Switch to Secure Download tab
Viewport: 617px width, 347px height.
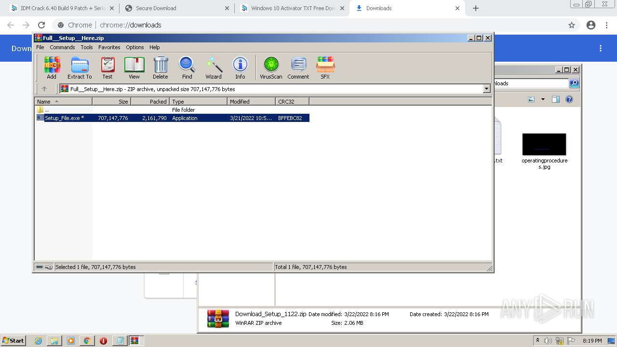[x=176, y=8]
